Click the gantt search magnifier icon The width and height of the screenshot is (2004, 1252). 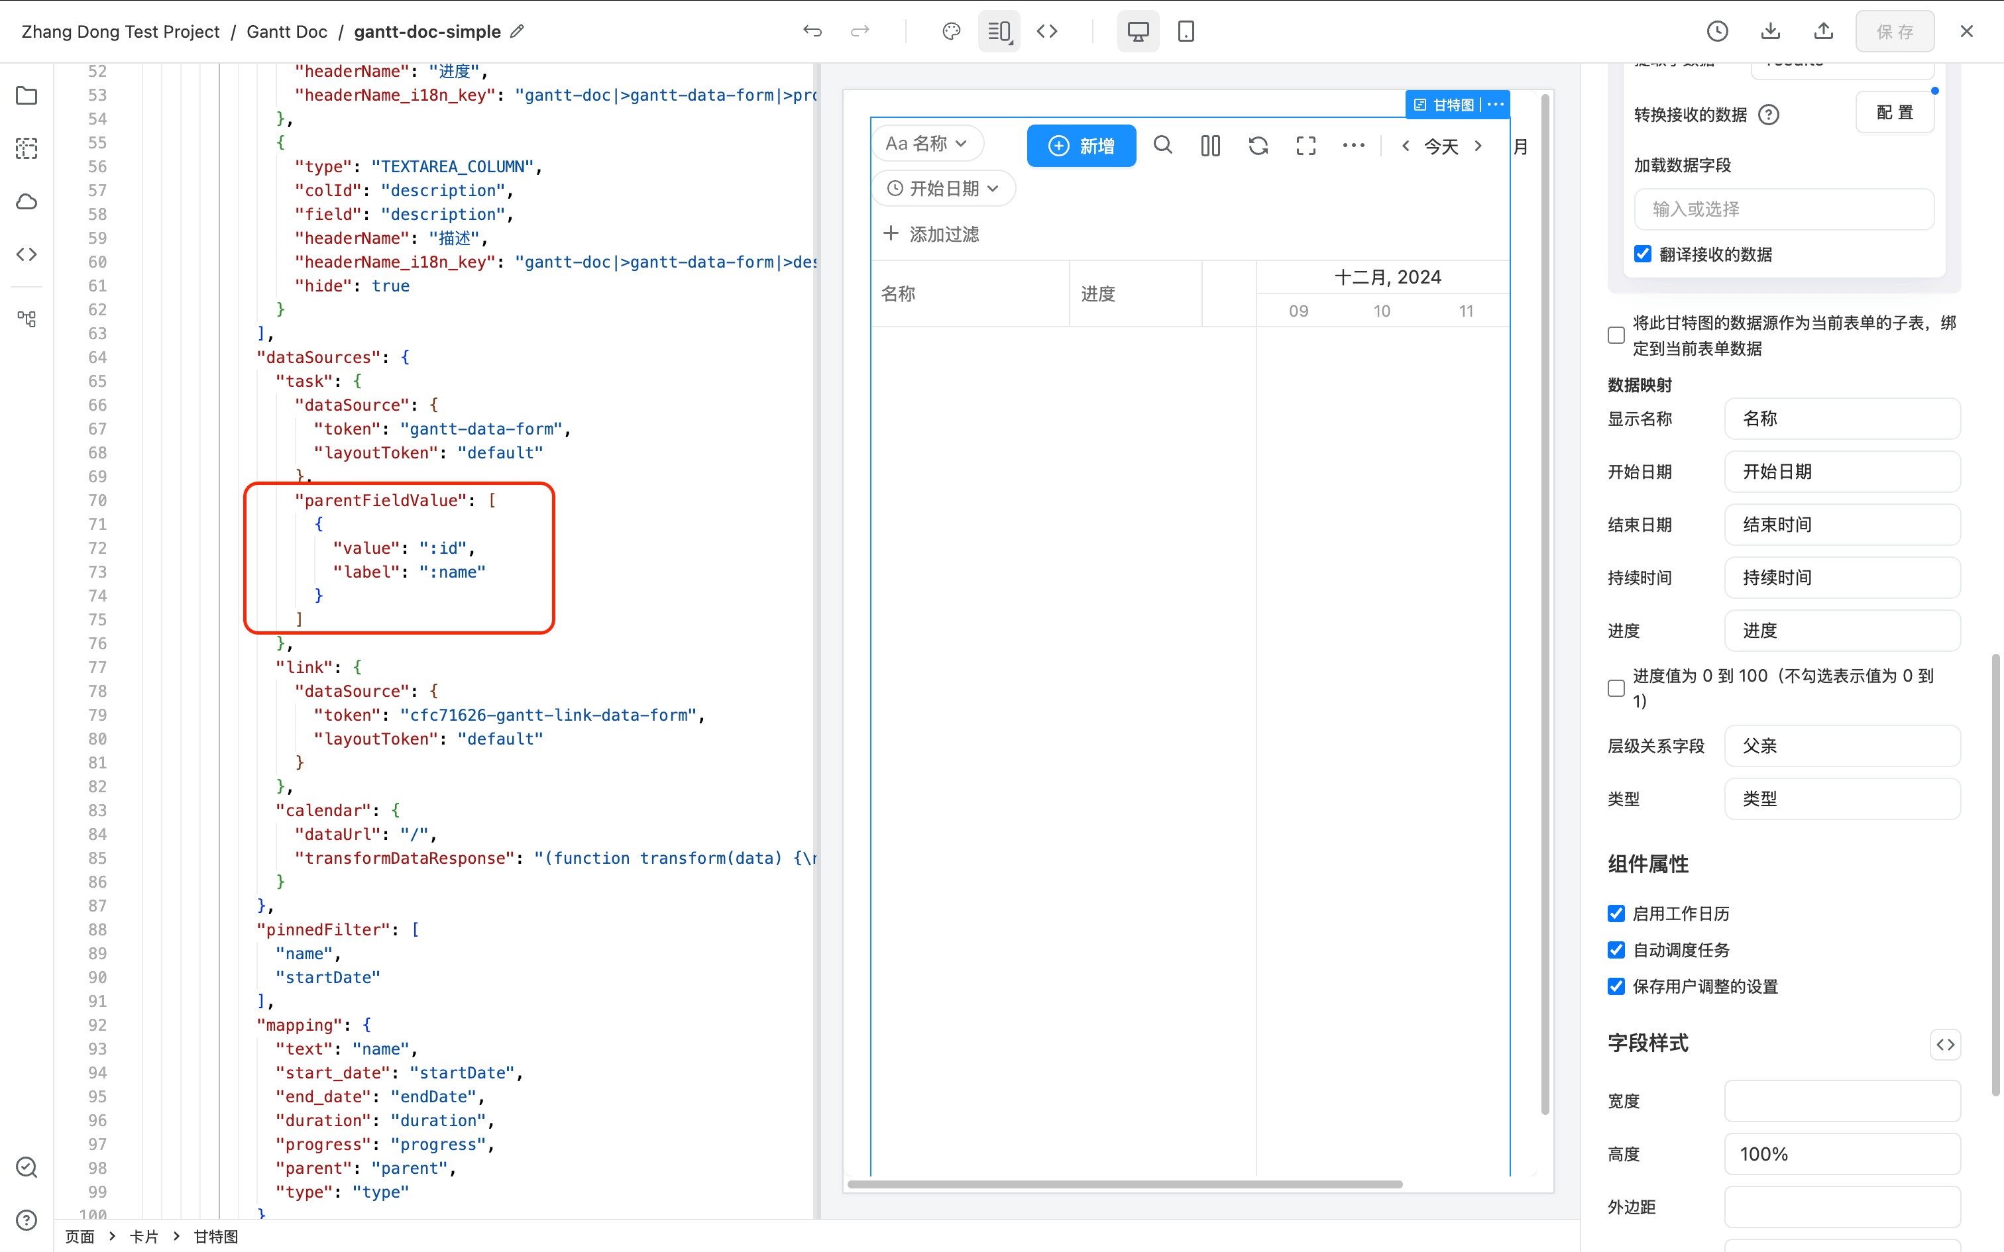pos(1162,146)
